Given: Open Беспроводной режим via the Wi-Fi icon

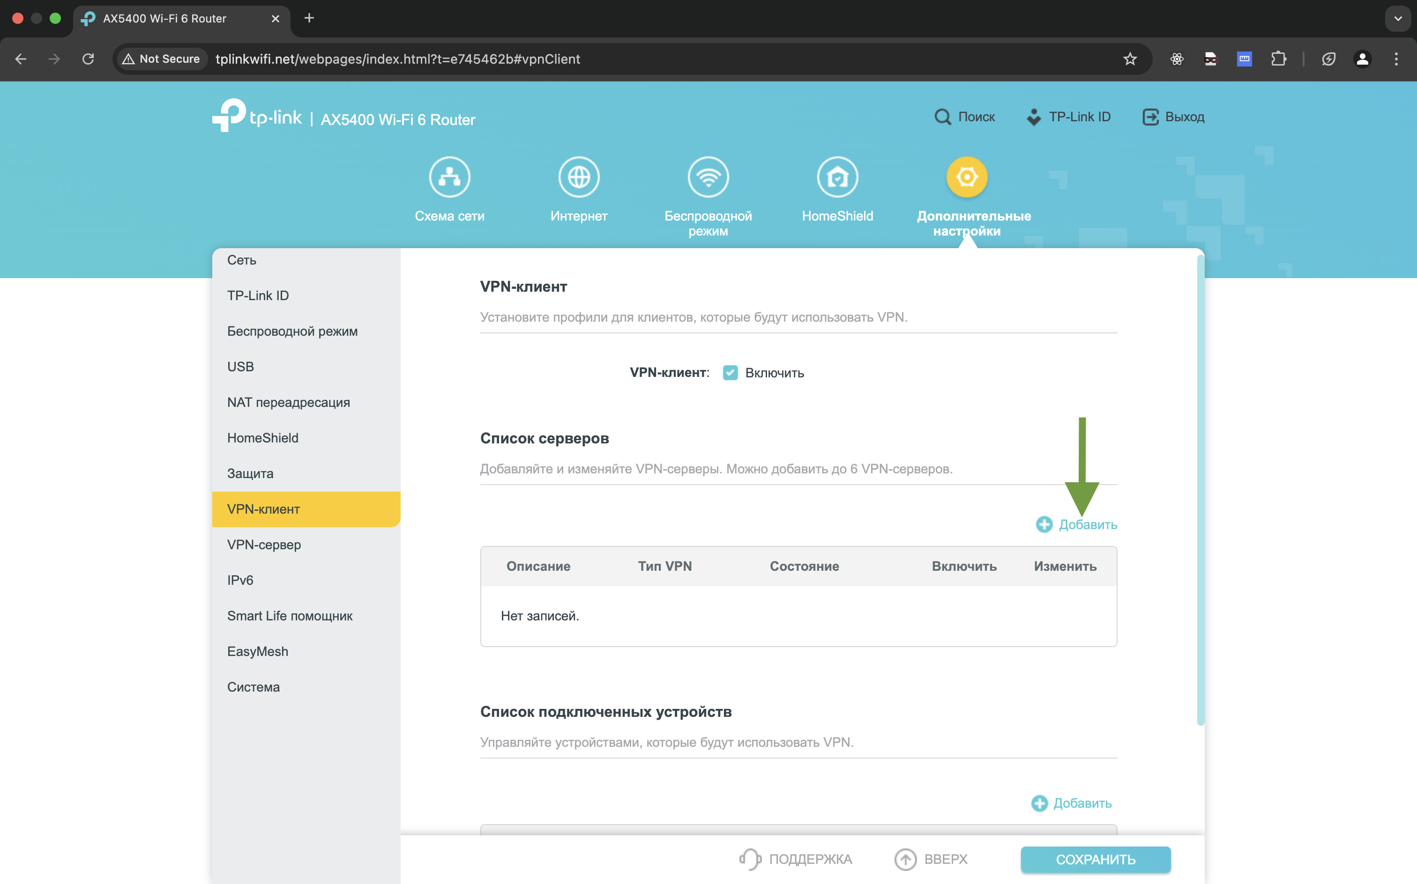Looking at the screenshot, I should coord(708,177).
